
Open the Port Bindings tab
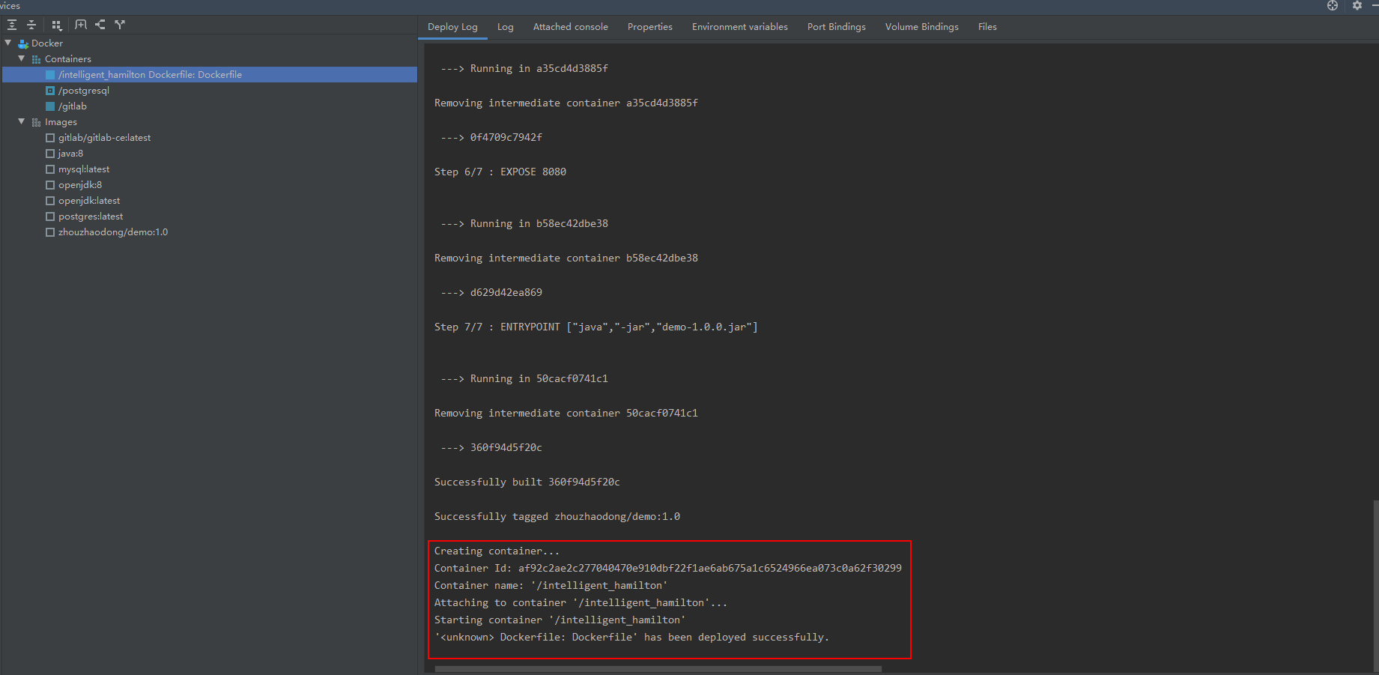836,27
